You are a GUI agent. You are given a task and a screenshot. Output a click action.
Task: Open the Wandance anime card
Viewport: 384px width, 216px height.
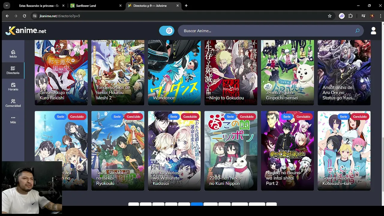[174, 72]
